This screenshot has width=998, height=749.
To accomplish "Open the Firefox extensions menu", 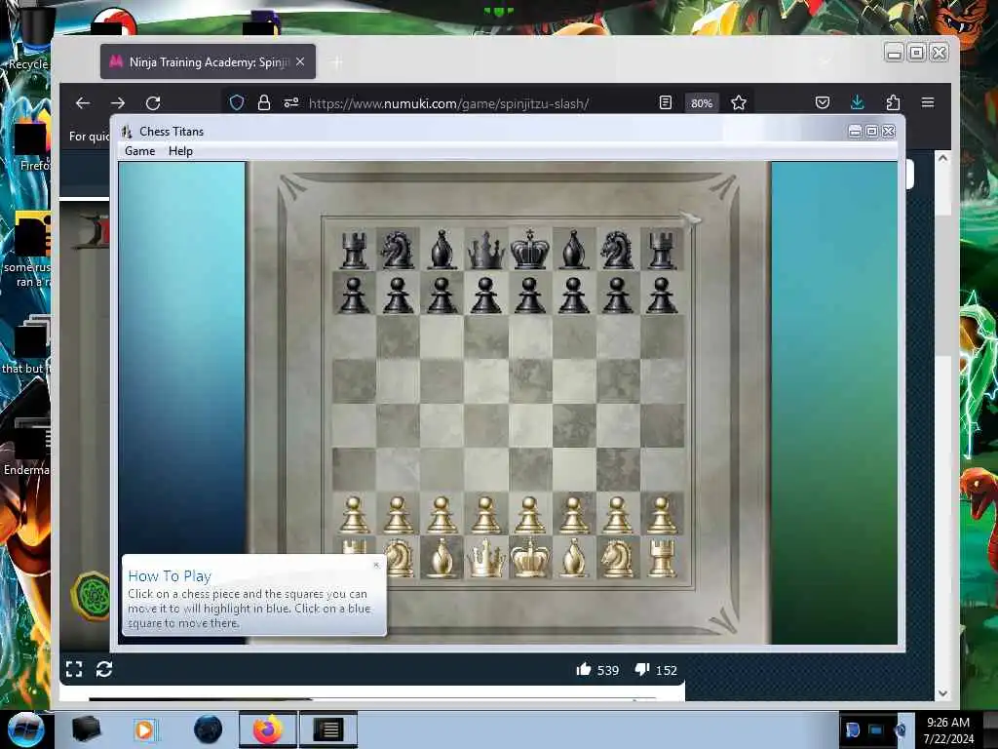I will [893, 102].
